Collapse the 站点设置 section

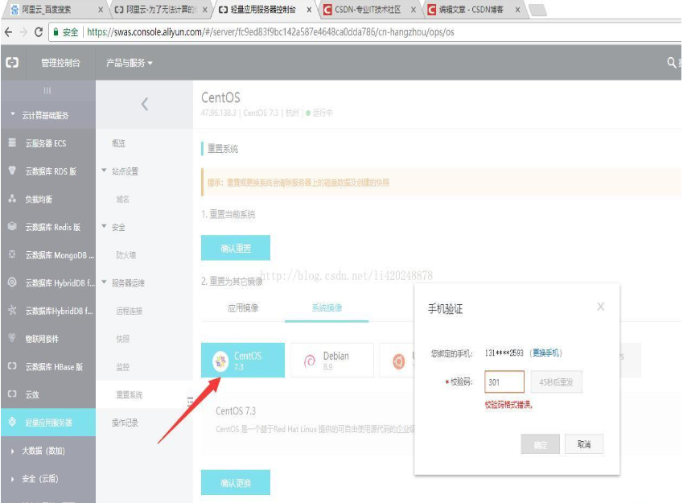[104, 171]
